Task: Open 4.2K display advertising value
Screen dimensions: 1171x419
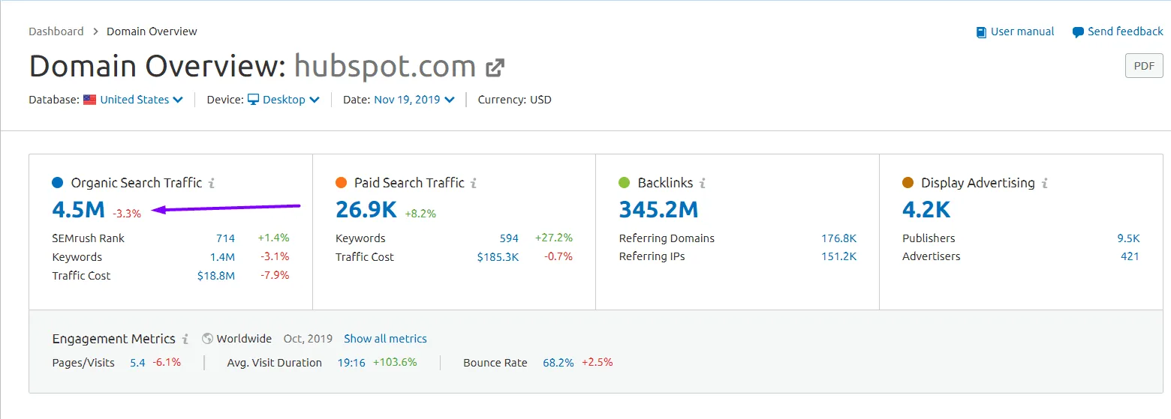Action: pos(926,210)
